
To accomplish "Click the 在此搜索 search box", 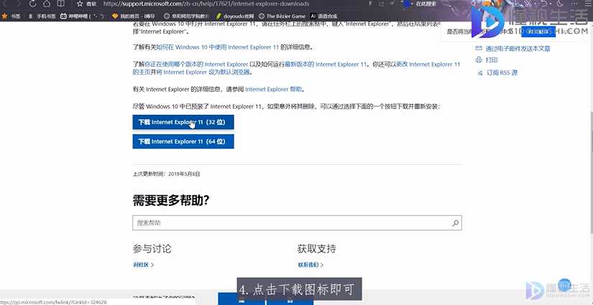I will pyautogui.click(x=426, y=4).
